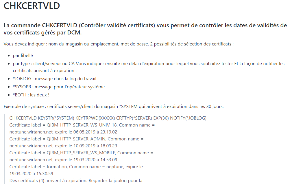The height and width of the screenshot is (185, 292).
Task: Click the 'certificats arrivant à expiration' text line
Action: point(45,71)
